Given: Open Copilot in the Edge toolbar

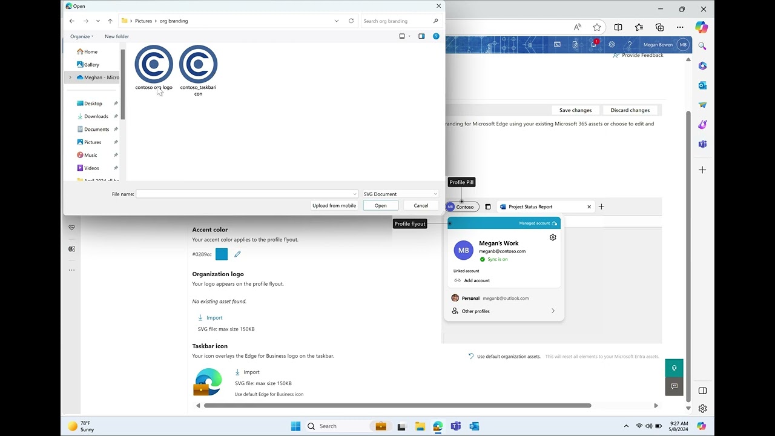Looking at the screenshot, I should pos(702,27).
